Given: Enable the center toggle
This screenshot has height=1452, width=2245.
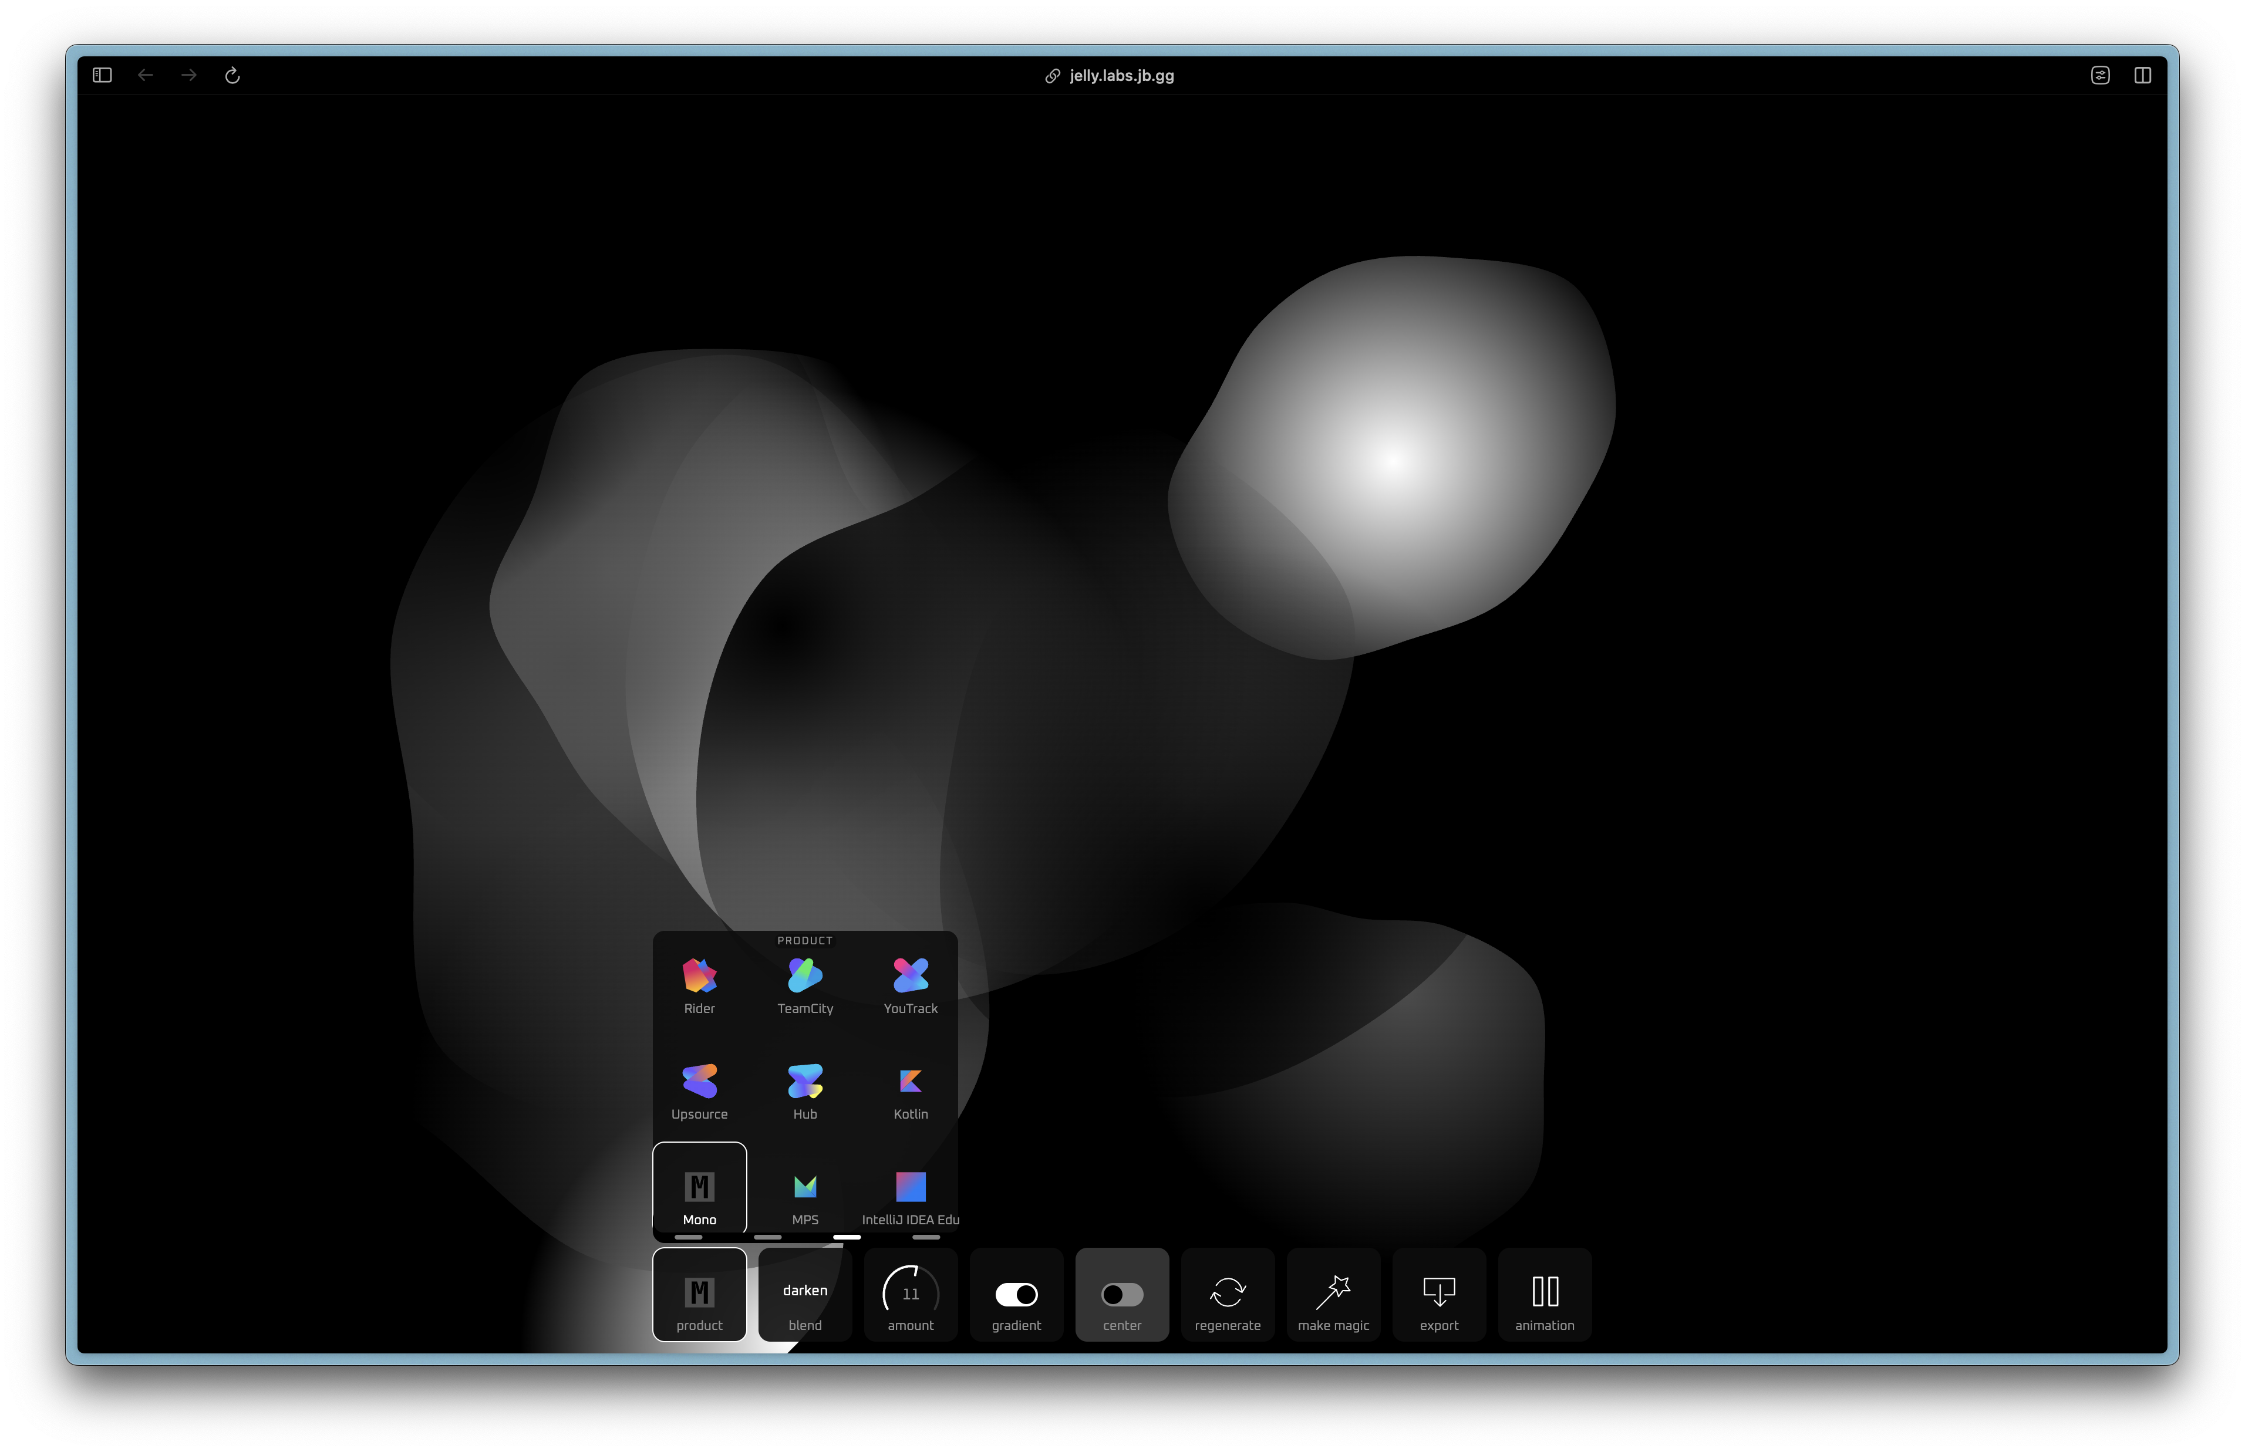Looking at the screenshot, I should [x=1121, y=1294].
